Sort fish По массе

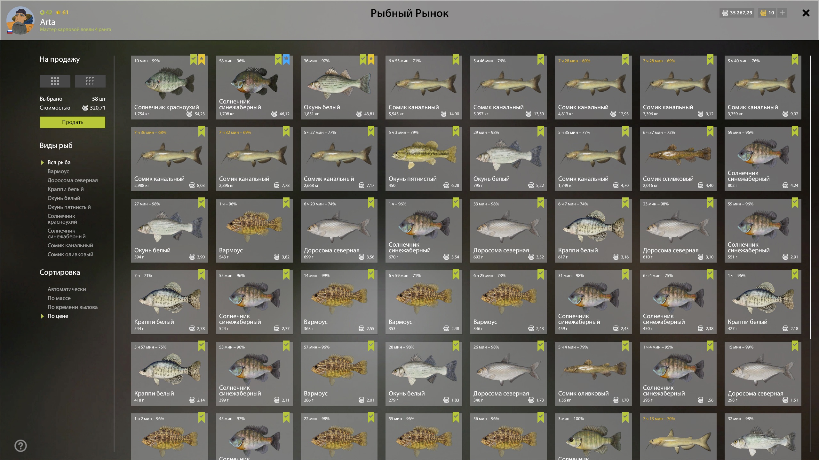tap(59, 298)
